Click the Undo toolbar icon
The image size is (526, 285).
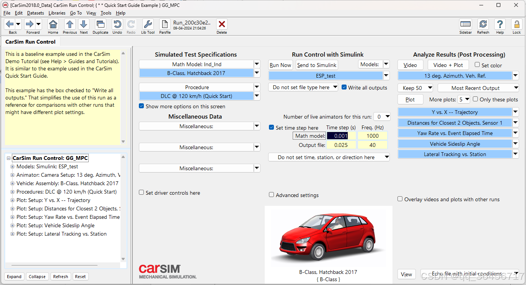pos(117,24)
